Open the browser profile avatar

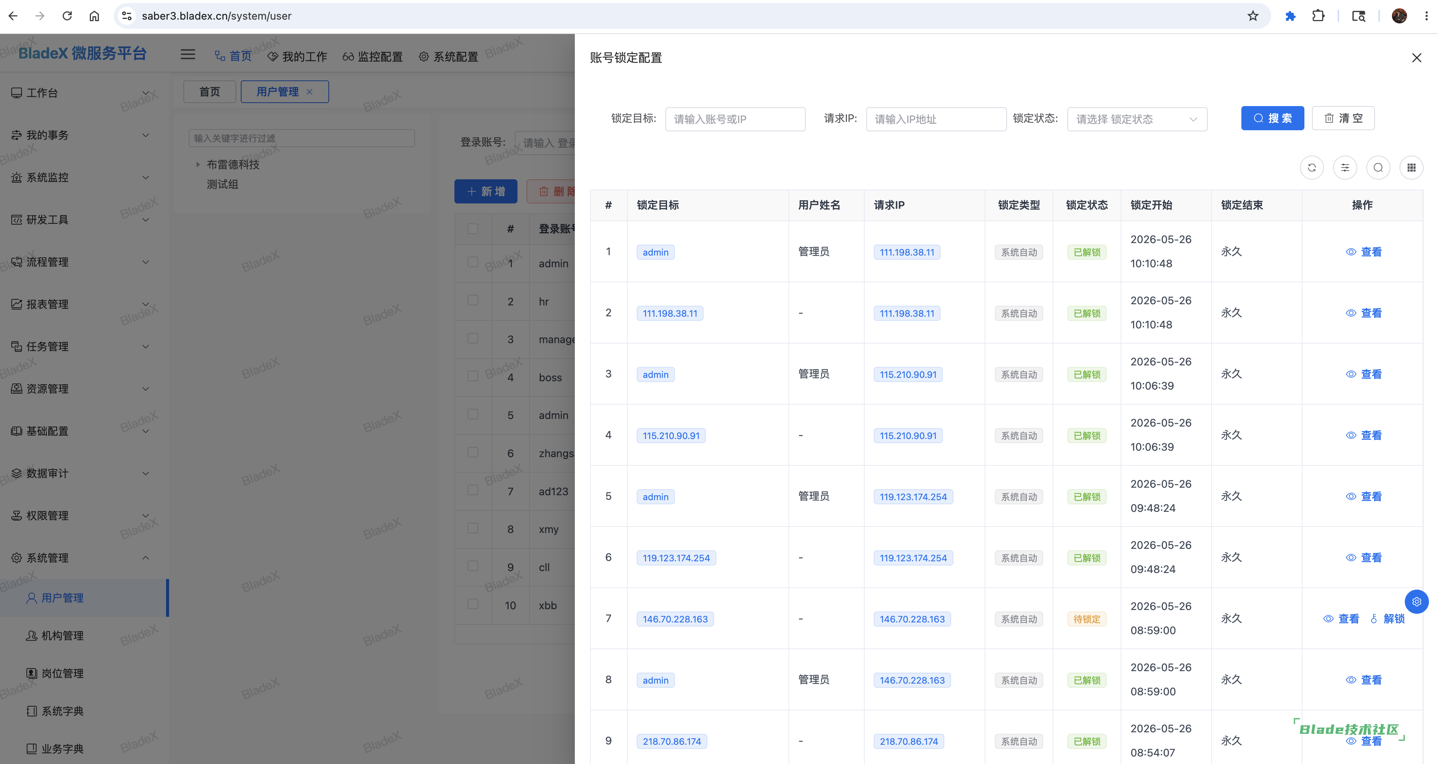pos(1399,15)
